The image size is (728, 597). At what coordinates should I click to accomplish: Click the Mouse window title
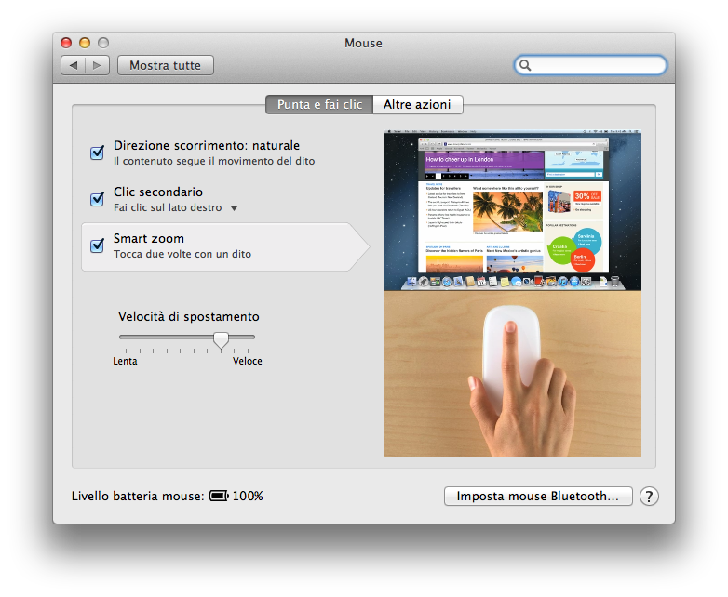point(363,43)
